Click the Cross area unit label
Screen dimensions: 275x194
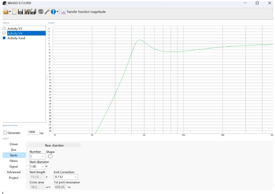48,187
